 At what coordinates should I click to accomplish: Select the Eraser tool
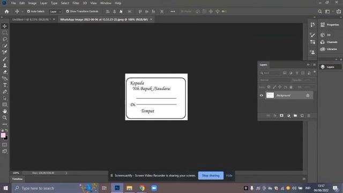click(5, 72)
